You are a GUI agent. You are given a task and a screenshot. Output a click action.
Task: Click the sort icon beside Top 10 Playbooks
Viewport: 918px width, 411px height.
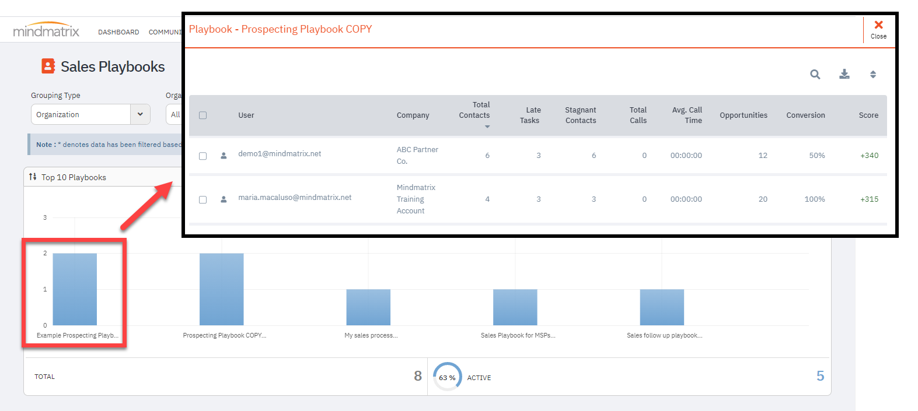pos(33,177)
